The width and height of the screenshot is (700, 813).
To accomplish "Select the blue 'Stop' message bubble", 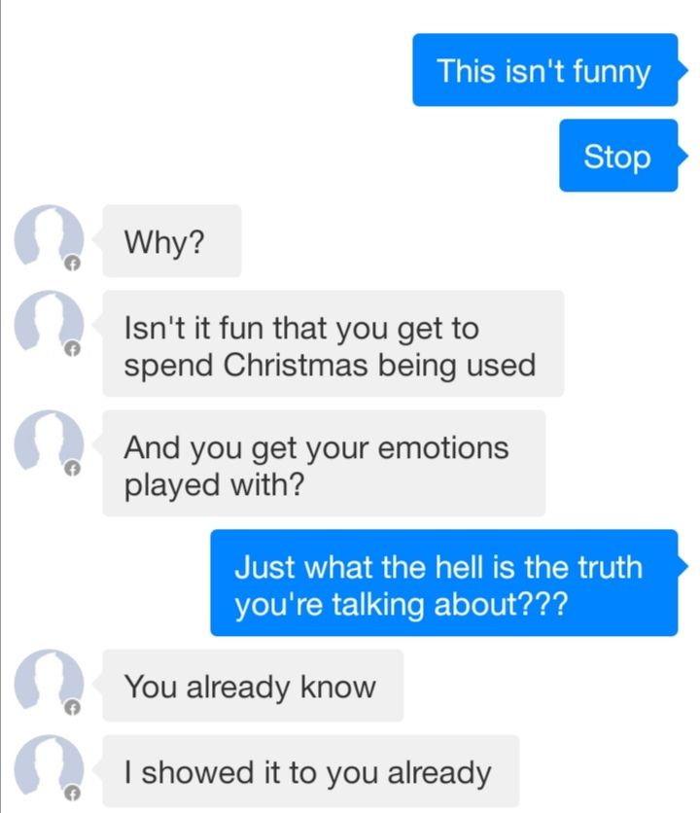I will [x=618, y=156].
